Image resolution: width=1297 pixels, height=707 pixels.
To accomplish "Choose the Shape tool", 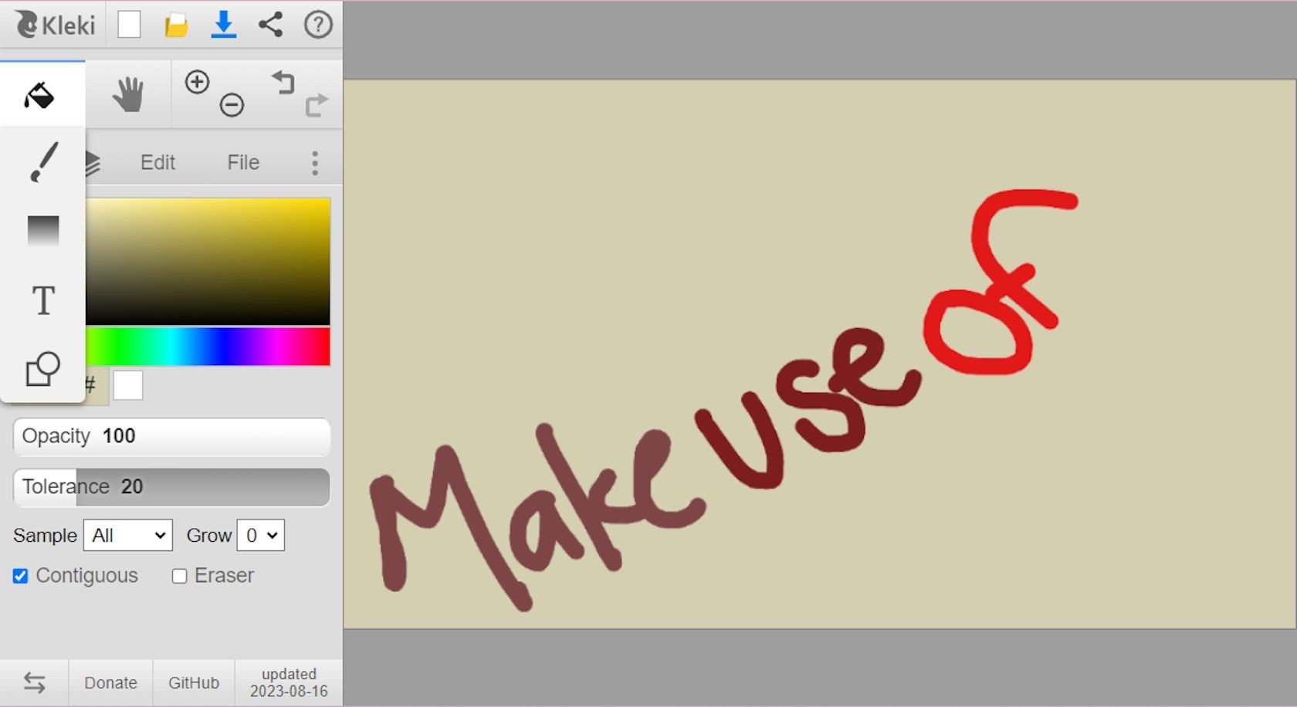I will click(42, 369).
